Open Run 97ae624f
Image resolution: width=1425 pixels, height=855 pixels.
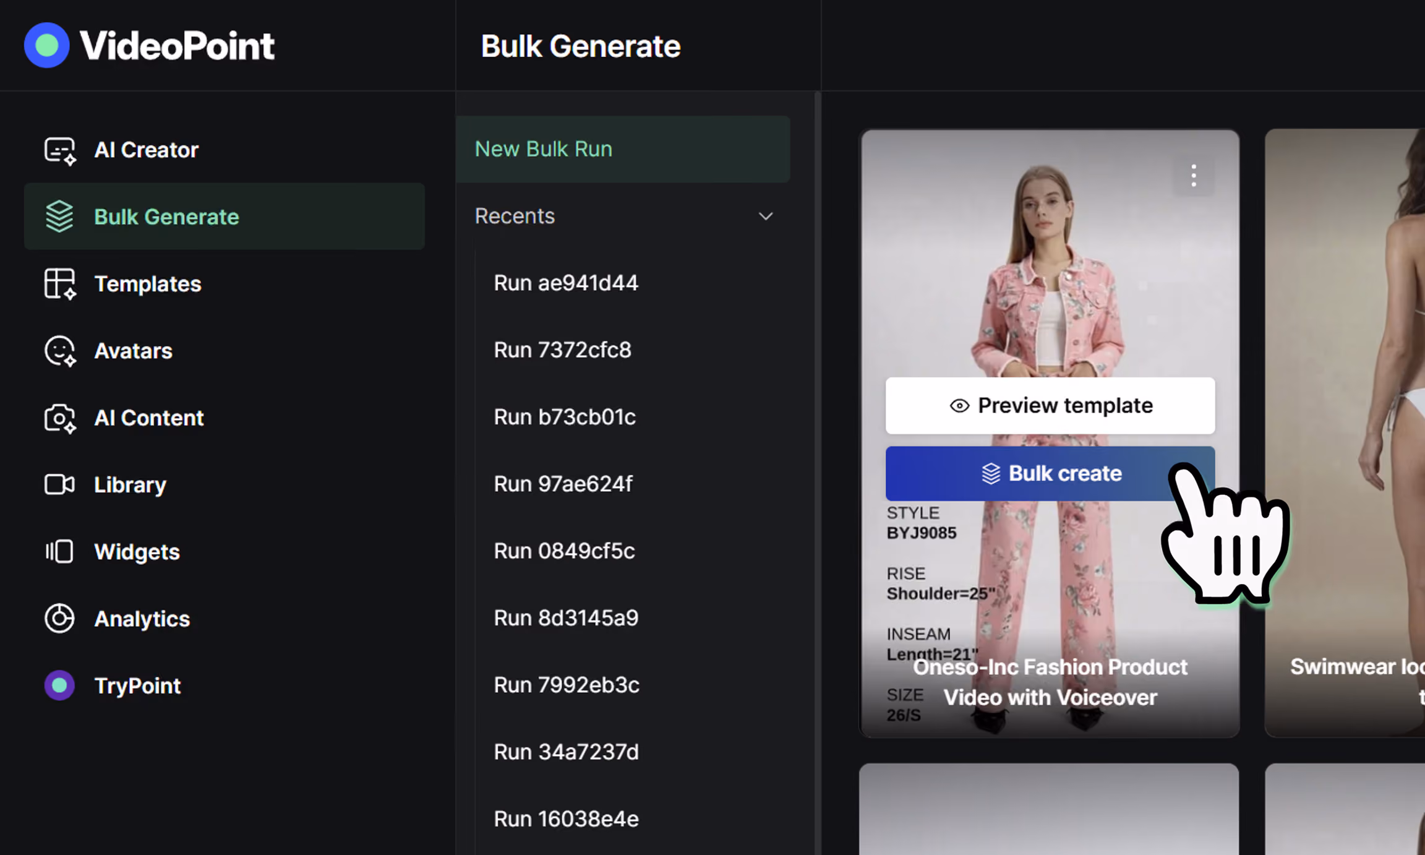(x=563, y=484)
